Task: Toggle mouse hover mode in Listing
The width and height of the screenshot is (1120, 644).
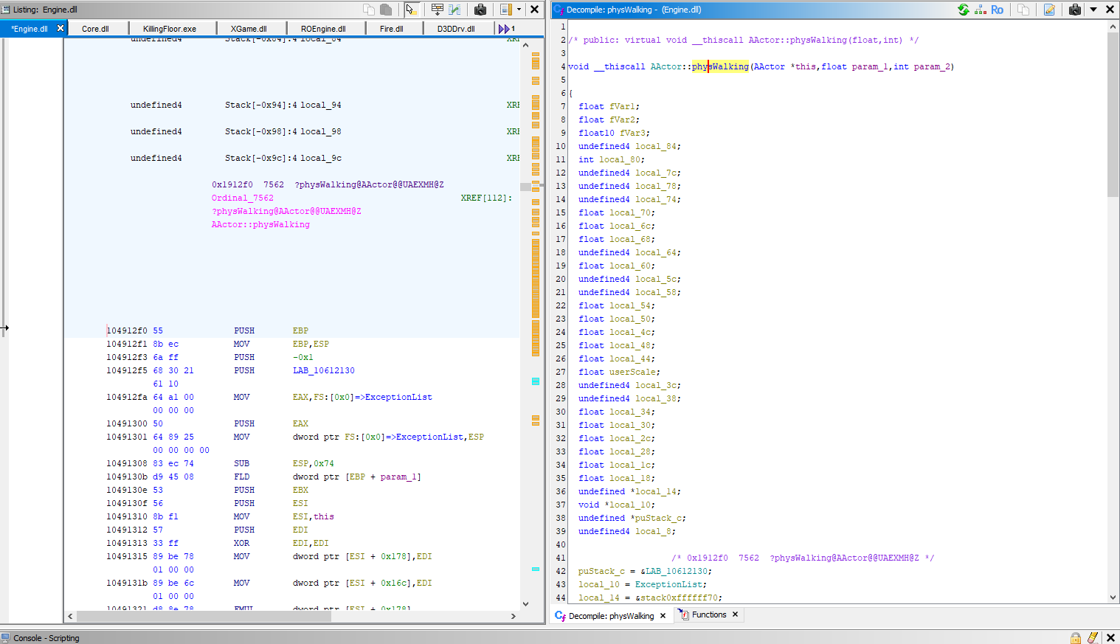Action: click(x=412, y=10)
